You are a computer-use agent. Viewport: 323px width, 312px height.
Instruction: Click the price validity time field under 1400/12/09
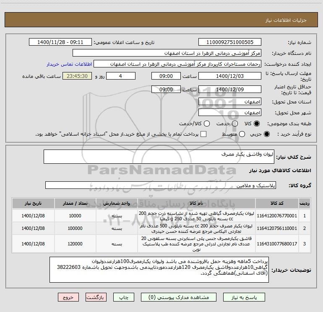coord(166,90)
